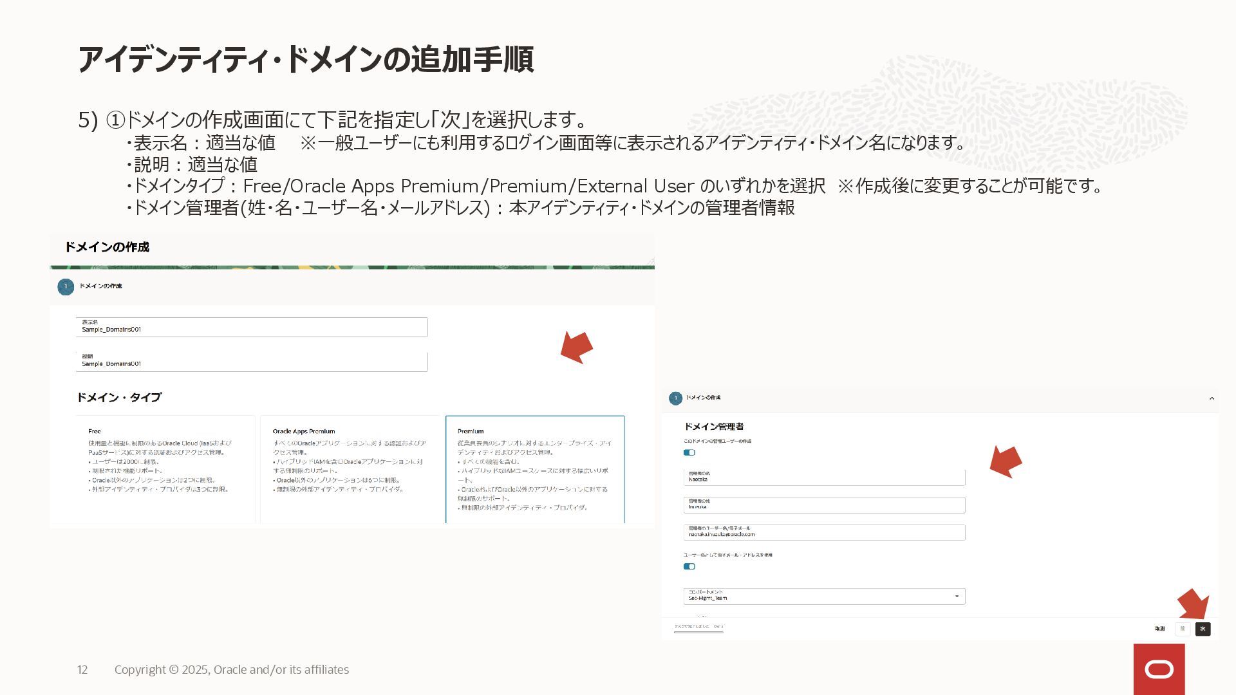Toggle the use email address as username switch
The width and height of the screenshot is (1236, 695).
[x=689, y=566]
